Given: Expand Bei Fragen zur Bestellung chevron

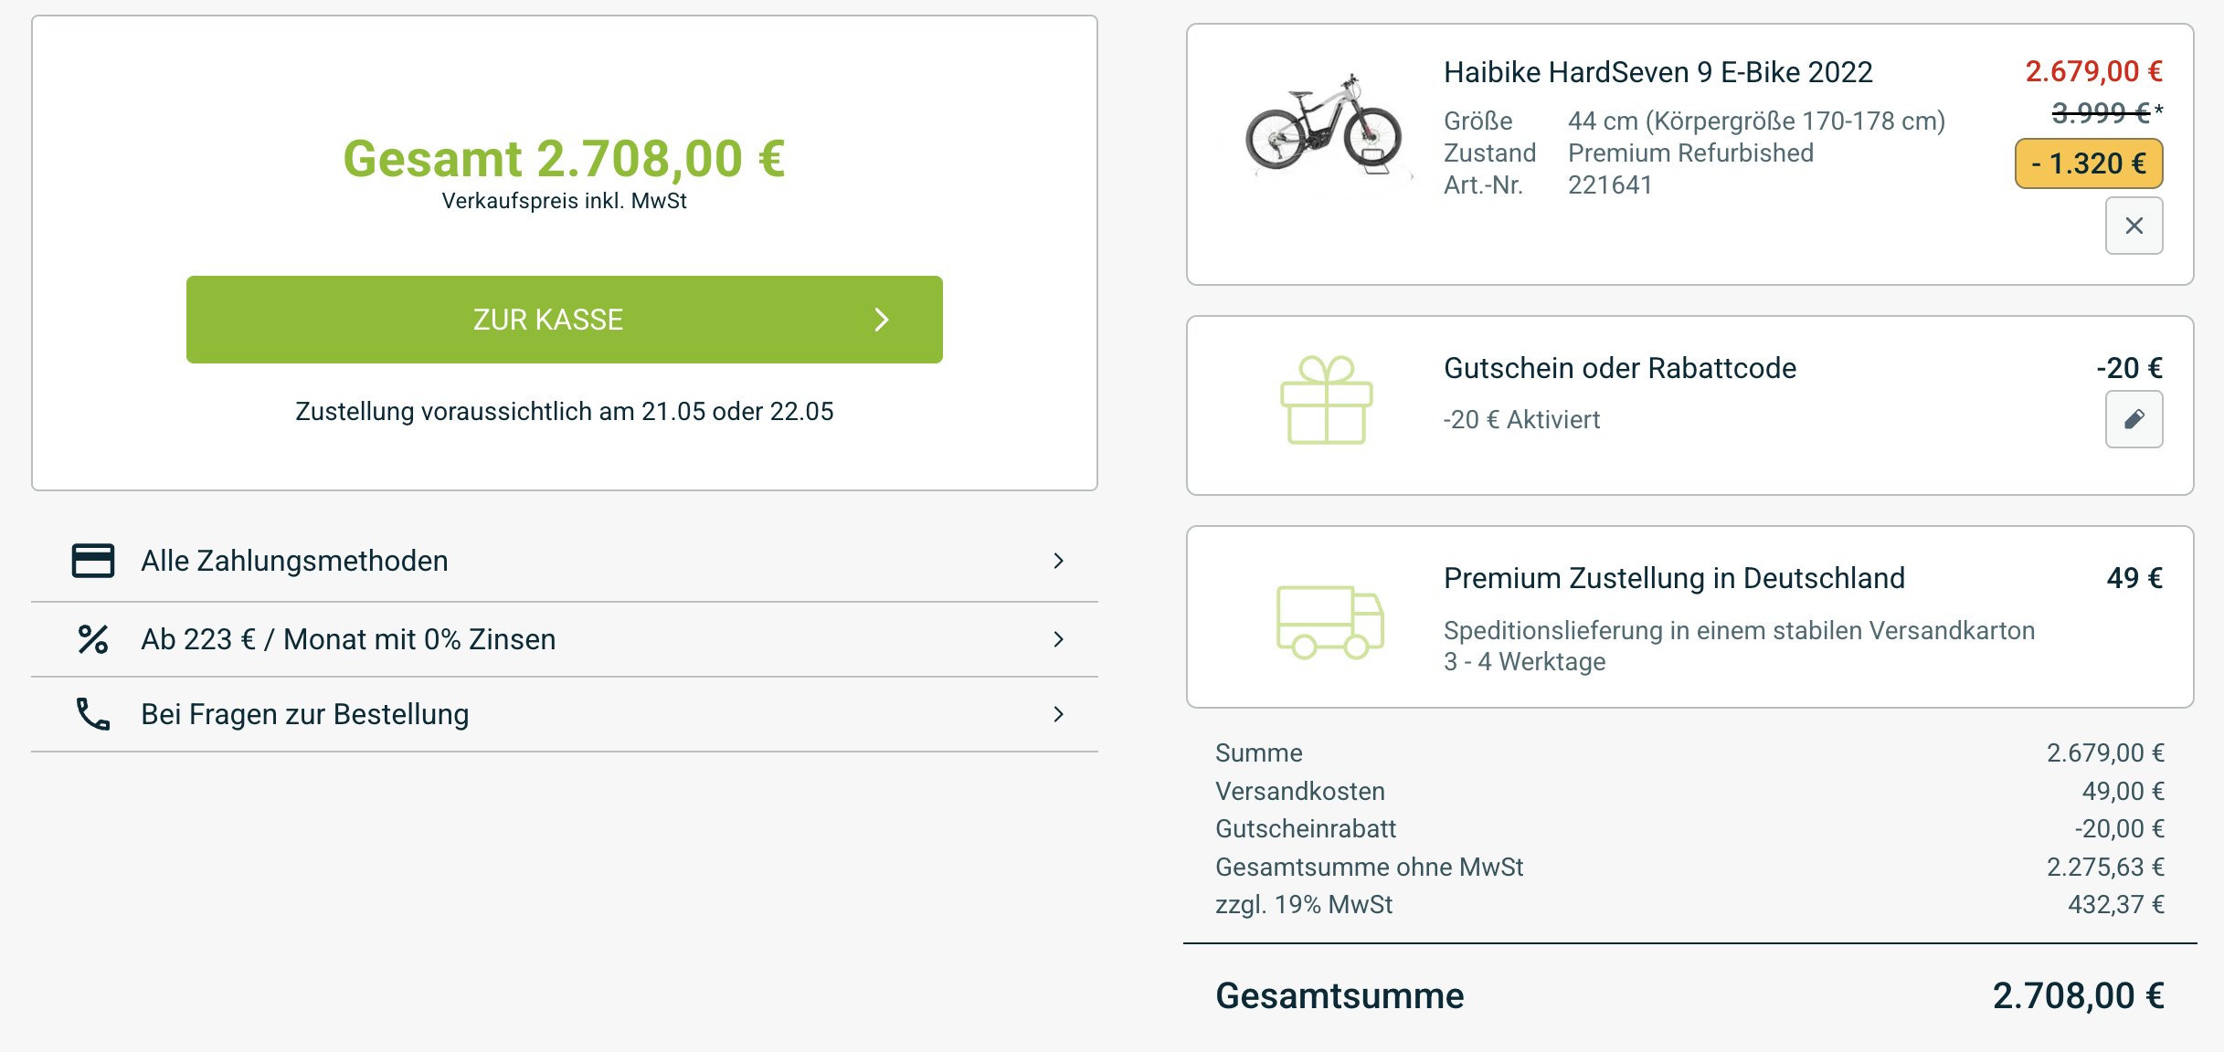Looking at the screenshot, I should click(1058, 714).
